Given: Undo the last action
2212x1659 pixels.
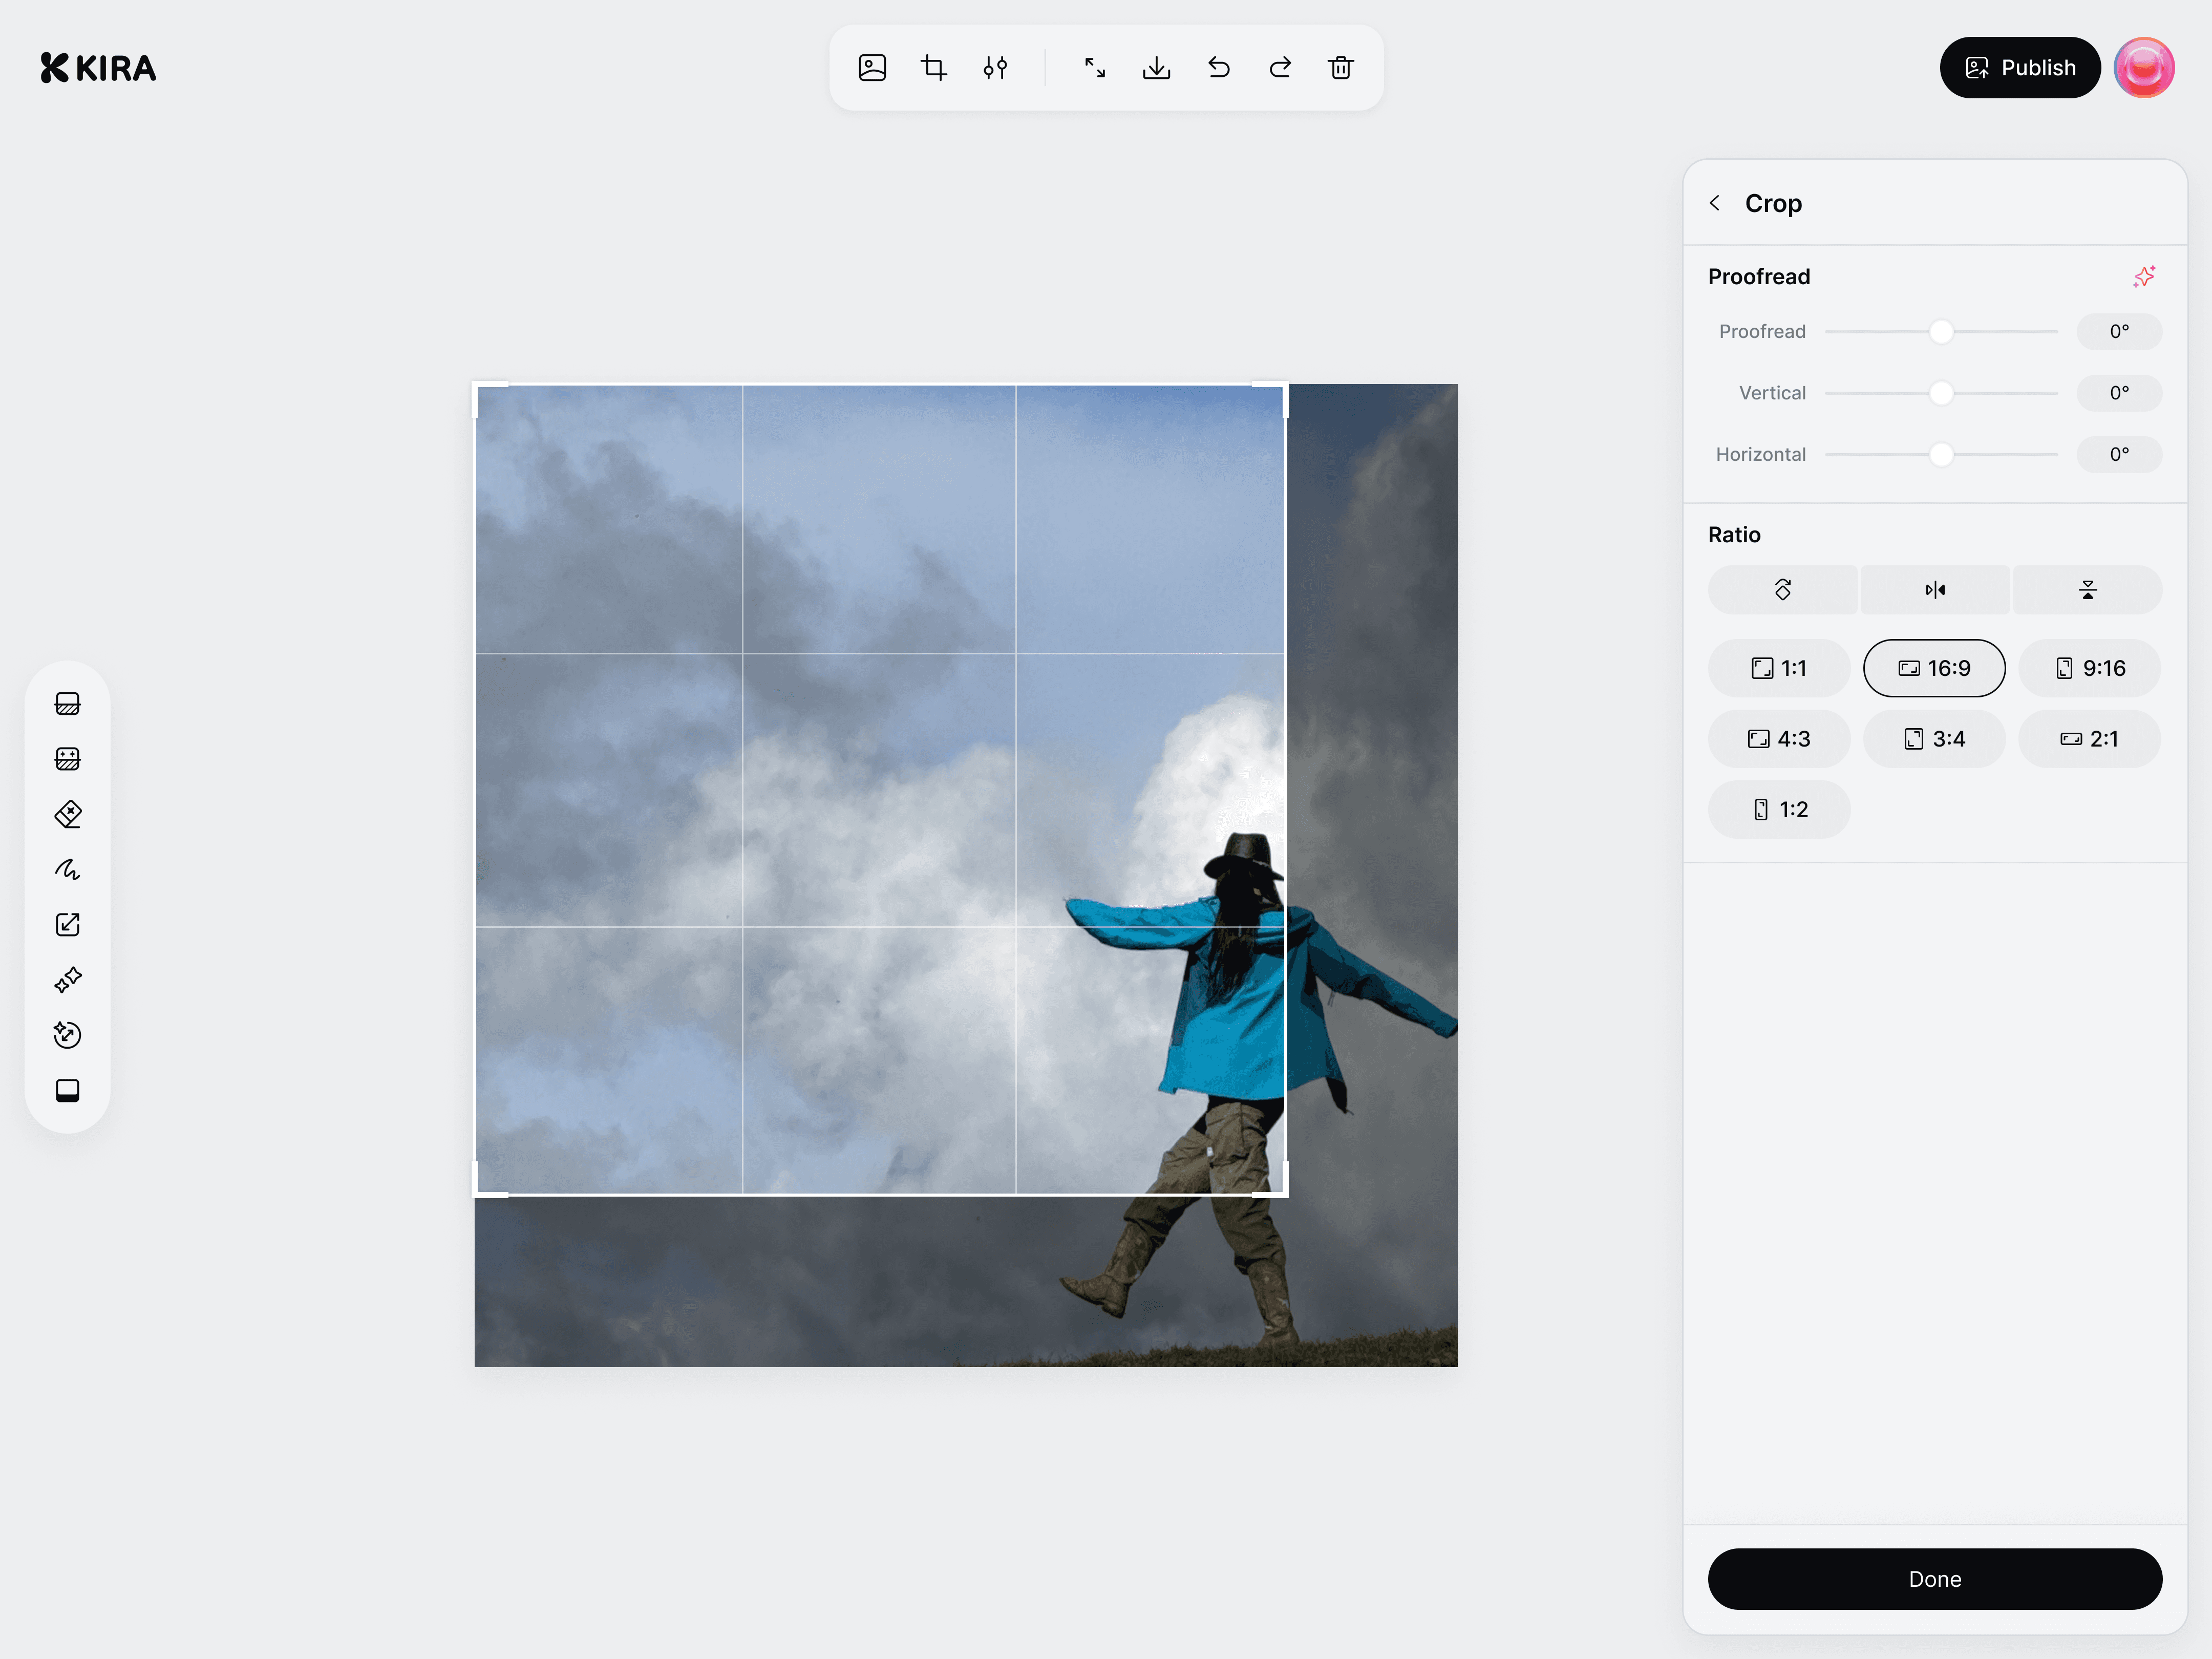Looking at the screenshot, I should 1218,68.
